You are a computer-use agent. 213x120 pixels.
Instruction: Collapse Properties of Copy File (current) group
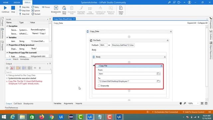[7, 53]
